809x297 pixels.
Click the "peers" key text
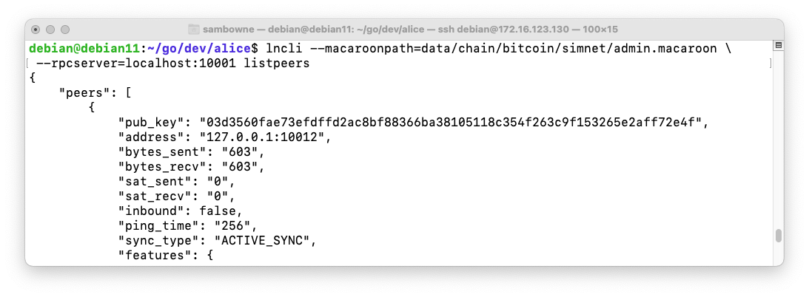coord(88,93)
